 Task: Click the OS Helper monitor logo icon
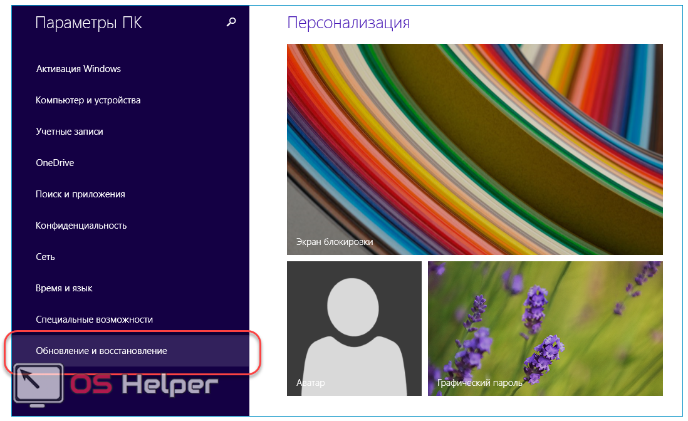(x=39, y=383)
